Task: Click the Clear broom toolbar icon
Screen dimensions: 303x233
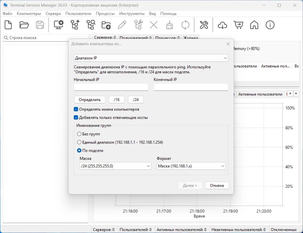Action: [169, 25]
